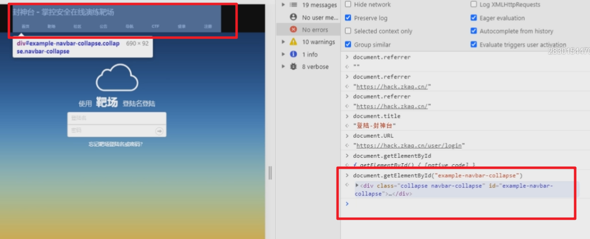Image resolution: width=590 pixels, height=239 pixels.
Task: Disable the Eager evaluation checkbox
Action: 474,18
